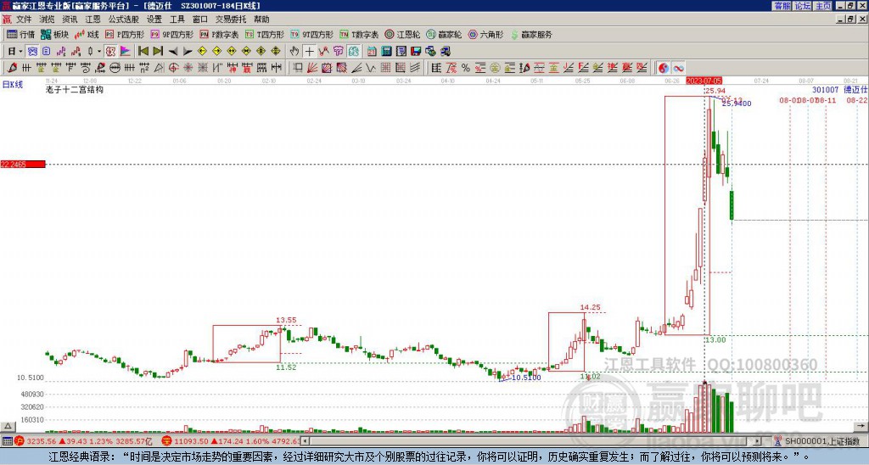
Task: Open the calculator icon
Action: click(x=386, y=52)
